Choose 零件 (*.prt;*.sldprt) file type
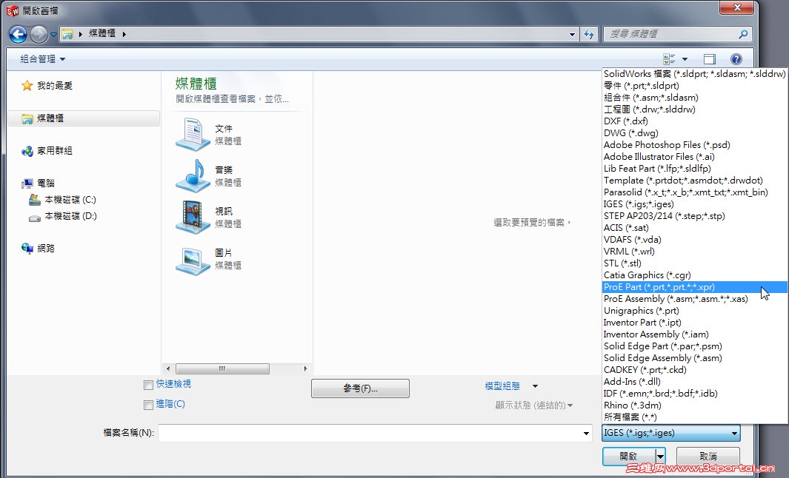Screen dimensions: 789x478 click(x=695, y=86)
